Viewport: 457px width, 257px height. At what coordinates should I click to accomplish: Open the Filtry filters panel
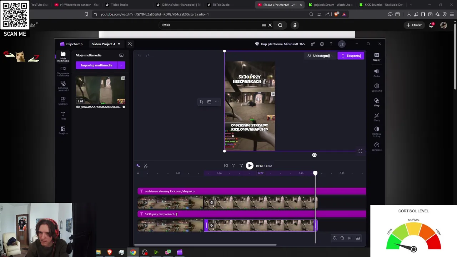[377, 102]
